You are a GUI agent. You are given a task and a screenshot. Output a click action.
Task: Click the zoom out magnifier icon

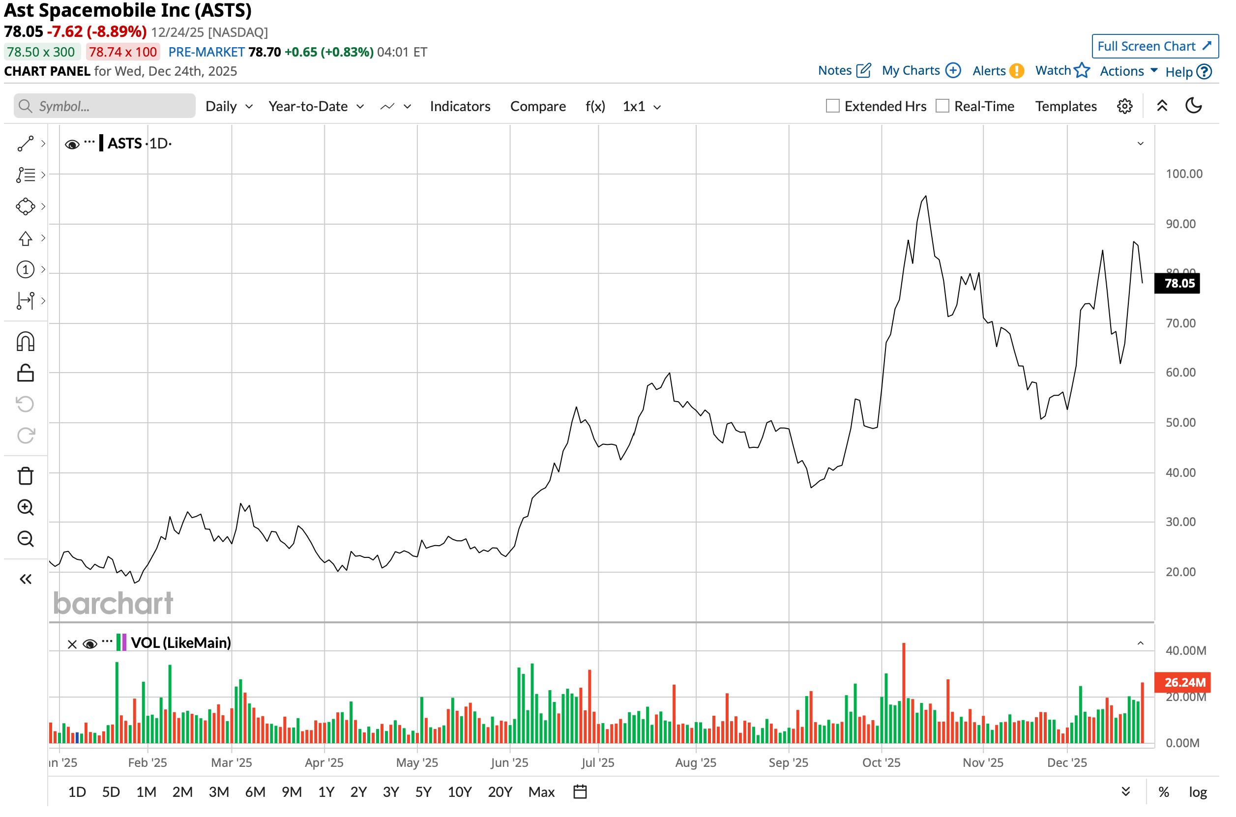point(25,539)
